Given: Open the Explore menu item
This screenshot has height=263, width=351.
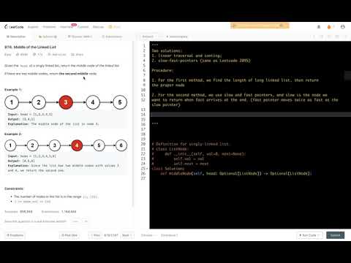Looking at the screenshot, I should pyautogui.click(x=33, y=27).
